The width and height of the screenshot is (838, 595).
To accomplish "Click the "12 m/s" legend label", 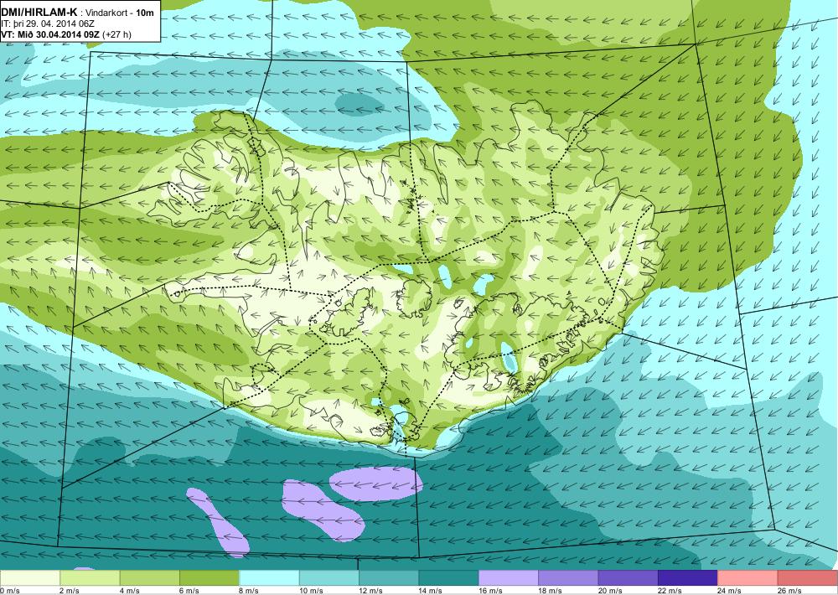I will coord(371,591).
